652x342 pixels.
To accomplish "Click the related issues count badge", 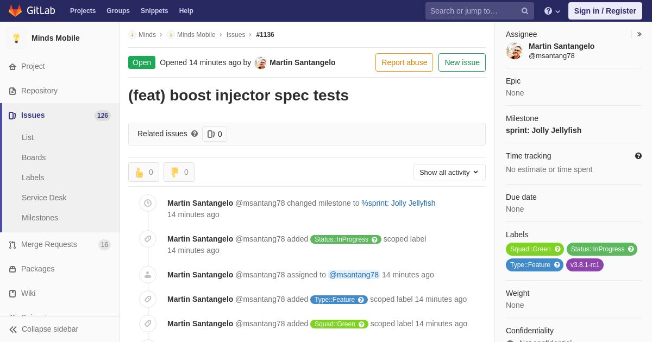I will [x=215, y=134].
